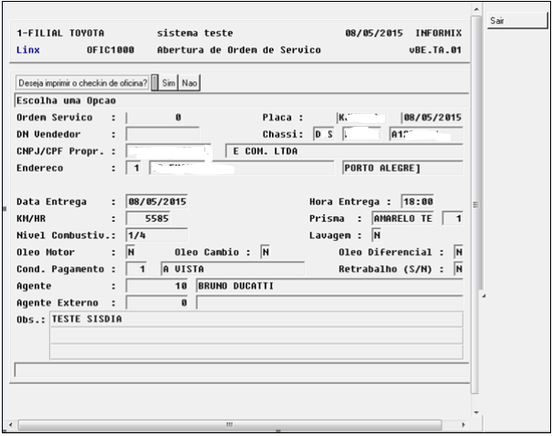Click the first Chassi segment field
This screenshot has height=436, width=552.
(x=324, y=134)
